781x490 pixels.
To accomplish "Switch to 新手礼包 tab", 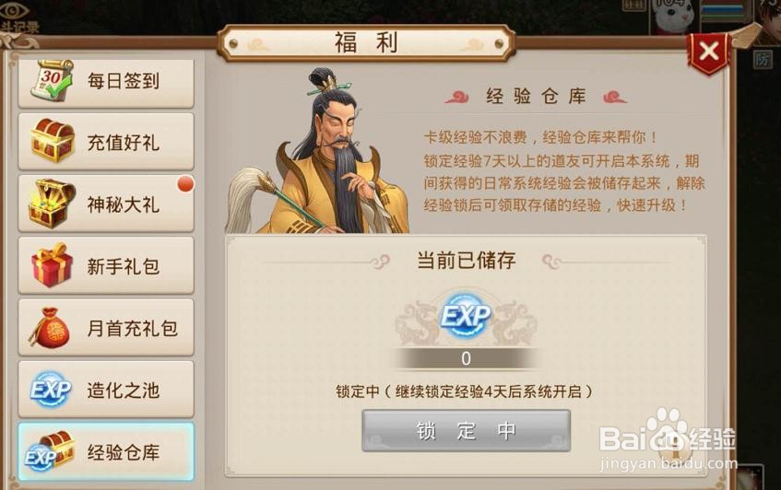I will click(x=106, y=265).
